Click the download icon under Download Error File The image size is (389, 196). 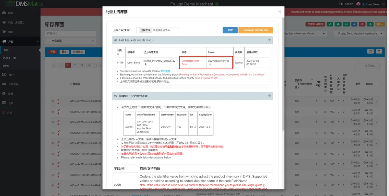pos(210,64)
